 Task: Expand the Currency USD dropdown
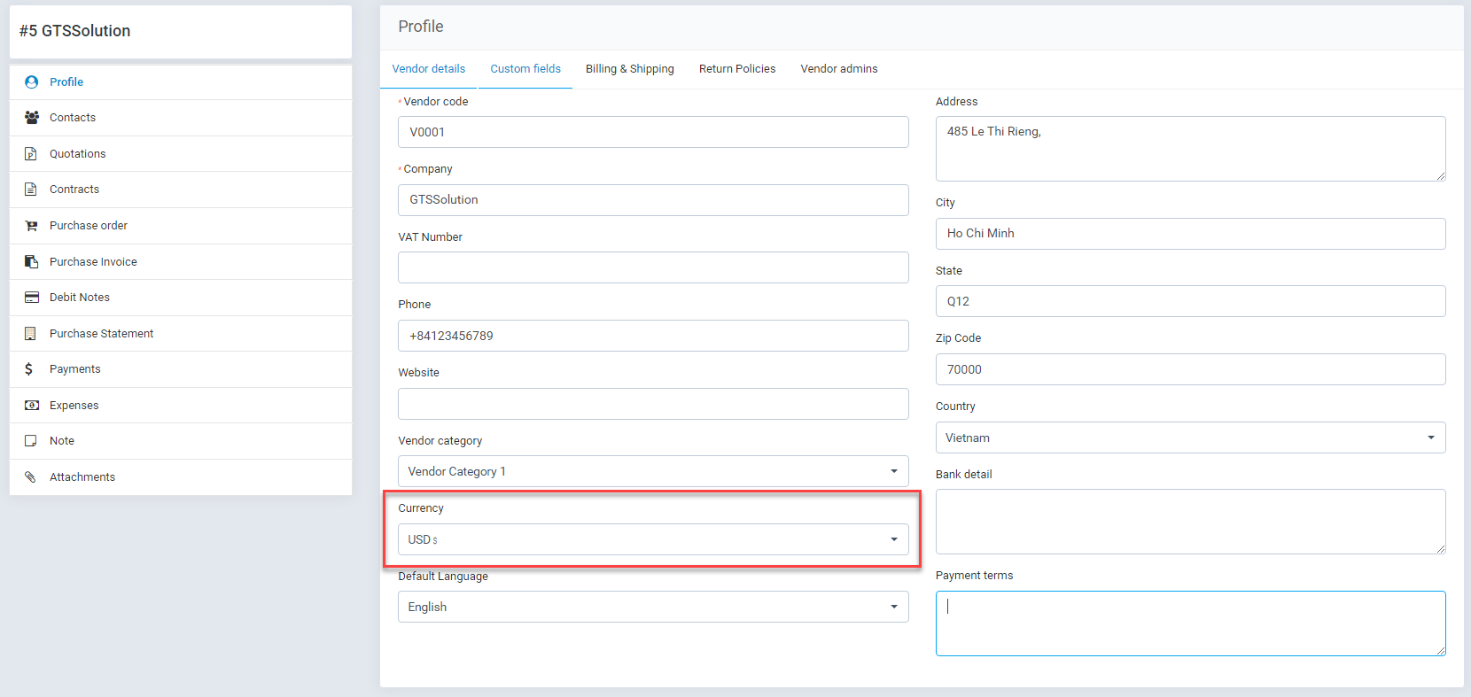pyautogui.click(x=653, y=539)
